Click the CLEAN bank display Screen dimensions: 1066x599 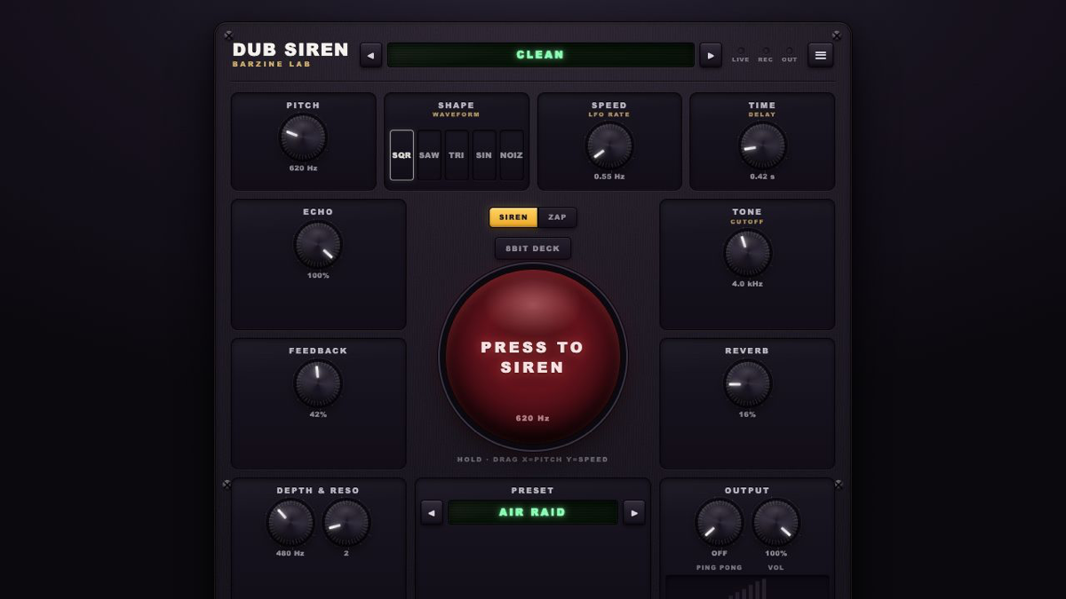(540, 55)
